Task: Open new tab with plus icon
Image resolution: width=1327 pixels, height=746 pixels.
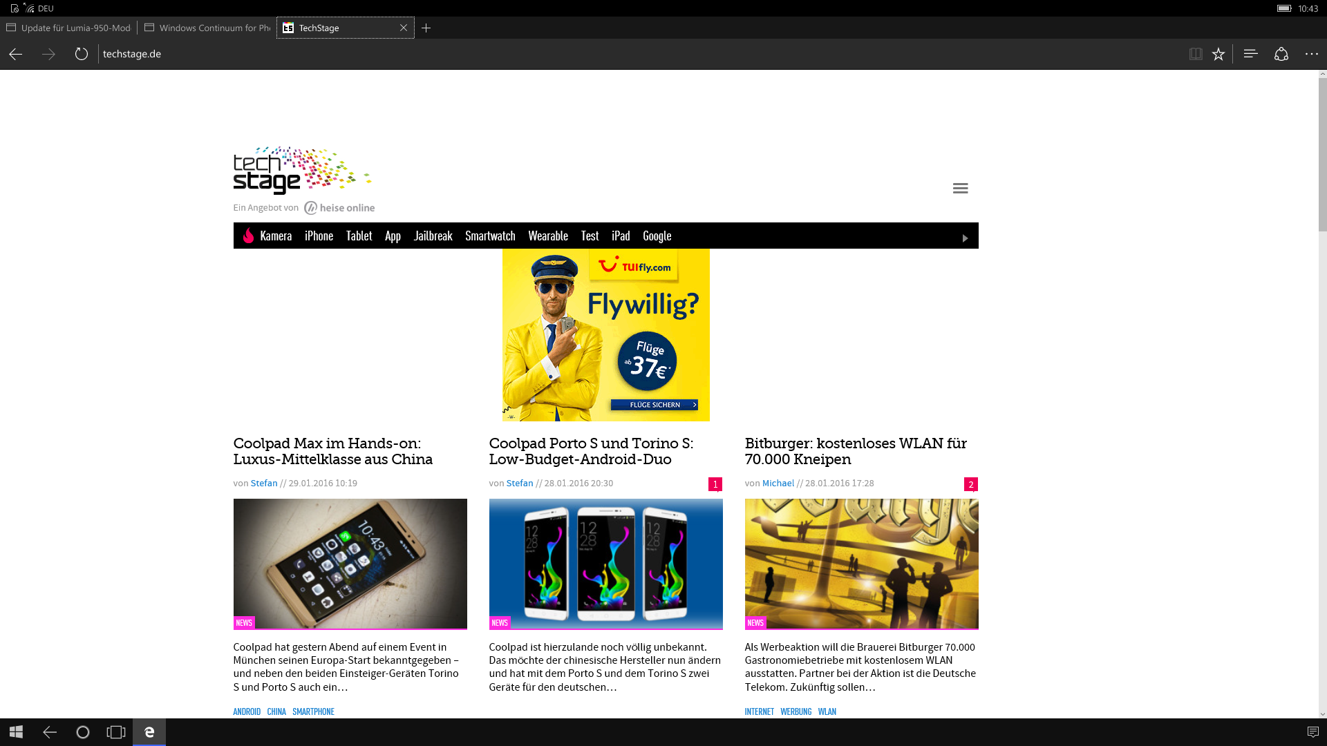Action: 426,28
